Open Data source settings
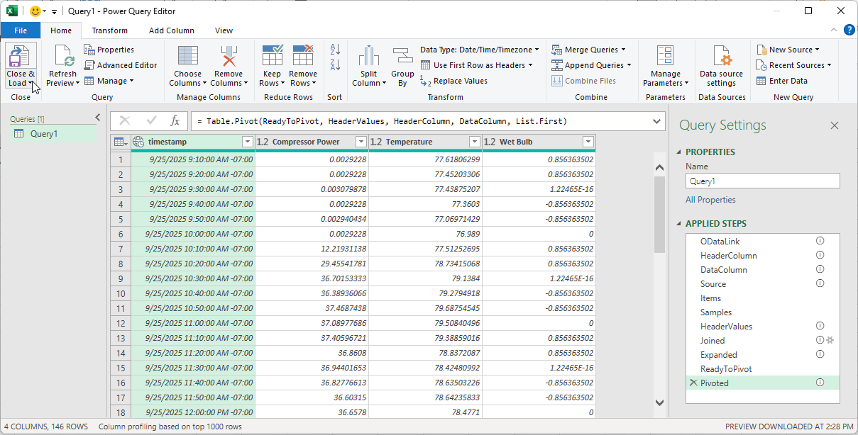The image size is (858, 435). (721, 57)
